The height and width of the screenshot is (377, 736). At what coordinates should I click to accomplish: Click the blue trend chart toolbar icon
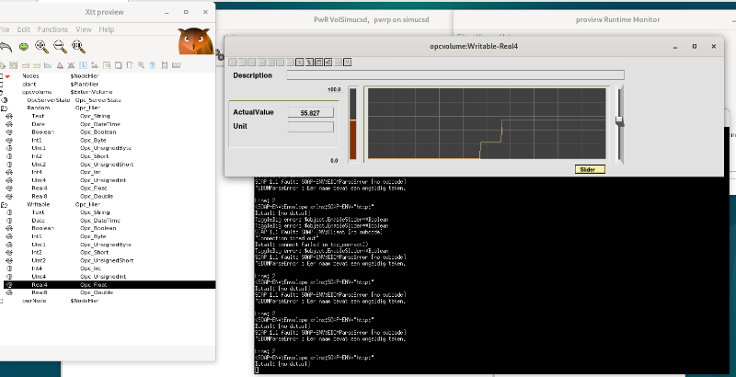(48, 65)
